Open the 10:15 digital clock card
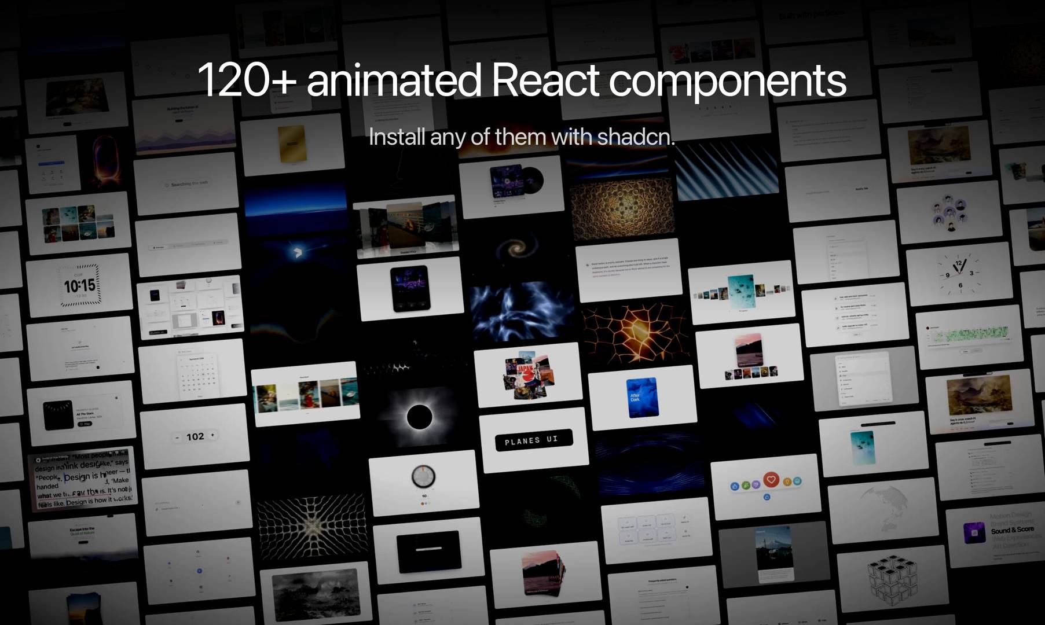This screenshot has width=1045, height=625. pyautogui.click(x=79, y=285)
